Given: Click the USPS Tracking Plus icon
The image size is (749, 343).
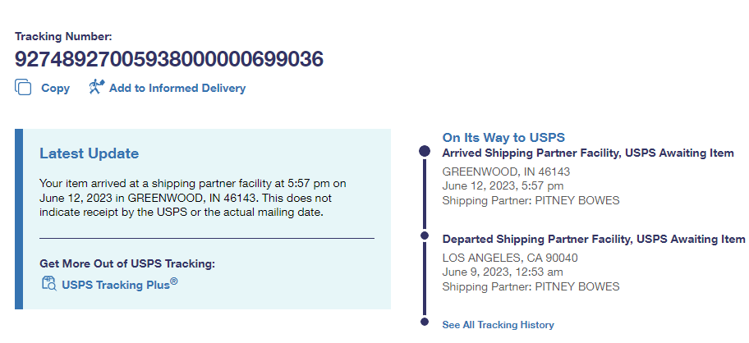Looking at the screenshot, I should point(48,284).
